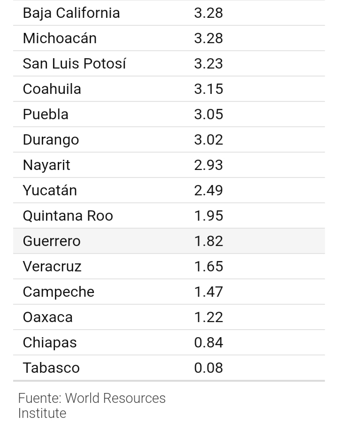
Task: Select the Yucatán row label
Action: click(x=50, y=190)
